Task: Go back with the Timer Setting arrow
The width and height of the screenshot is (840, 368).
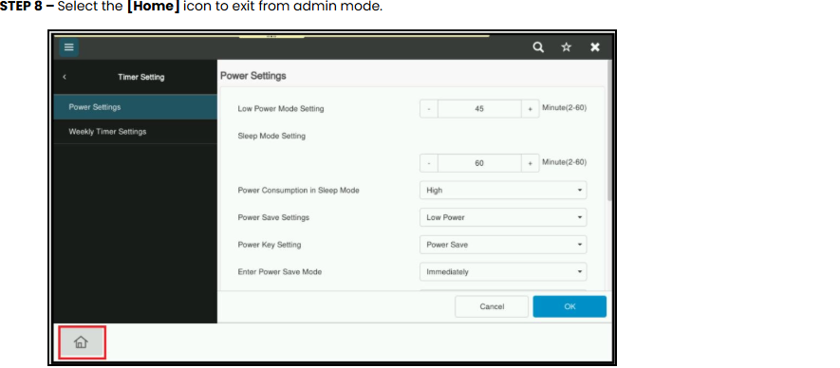Action: [x=65, y=77]
